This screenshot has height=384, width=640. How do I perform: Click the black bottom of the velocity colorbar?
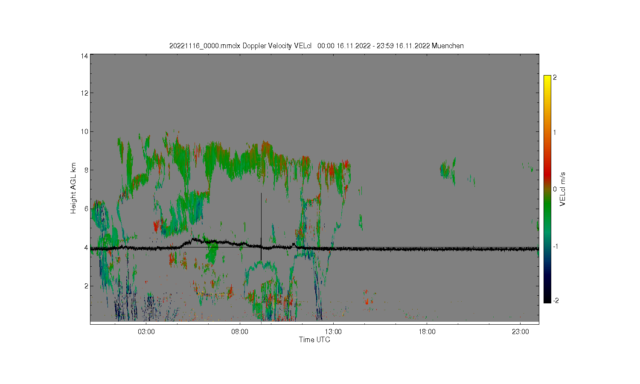coord(547,299)
